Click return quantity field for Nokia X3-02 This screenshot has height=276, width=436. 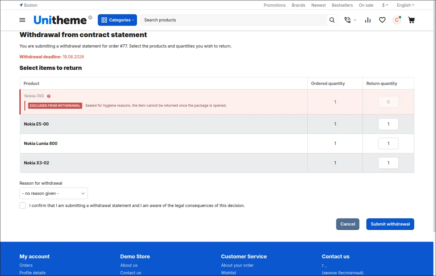click(x=388, y=163)
